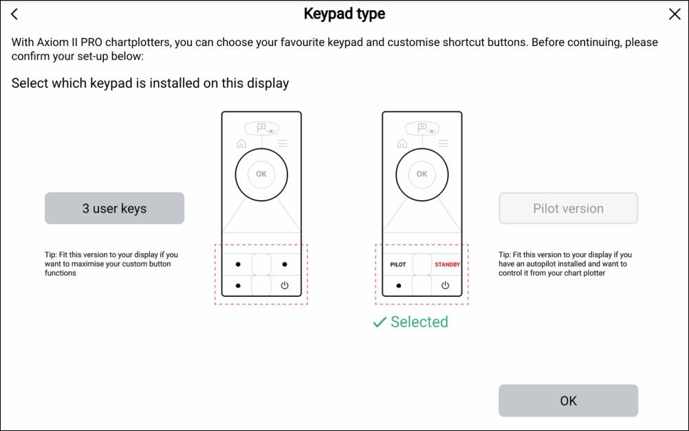The image size is (689, 431).
Task: Click the menu icon on the Pilot keypad
Action: pyautogui.click(x=444, y=144)
